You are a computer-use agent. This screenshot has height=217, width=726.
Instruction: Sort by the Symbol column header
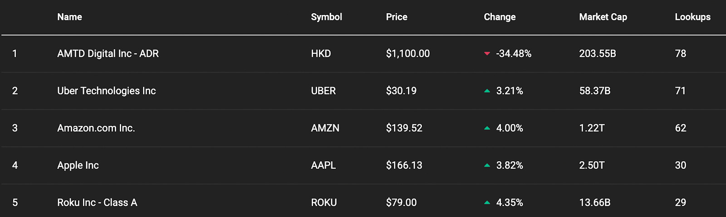click(x=326, y=17)
